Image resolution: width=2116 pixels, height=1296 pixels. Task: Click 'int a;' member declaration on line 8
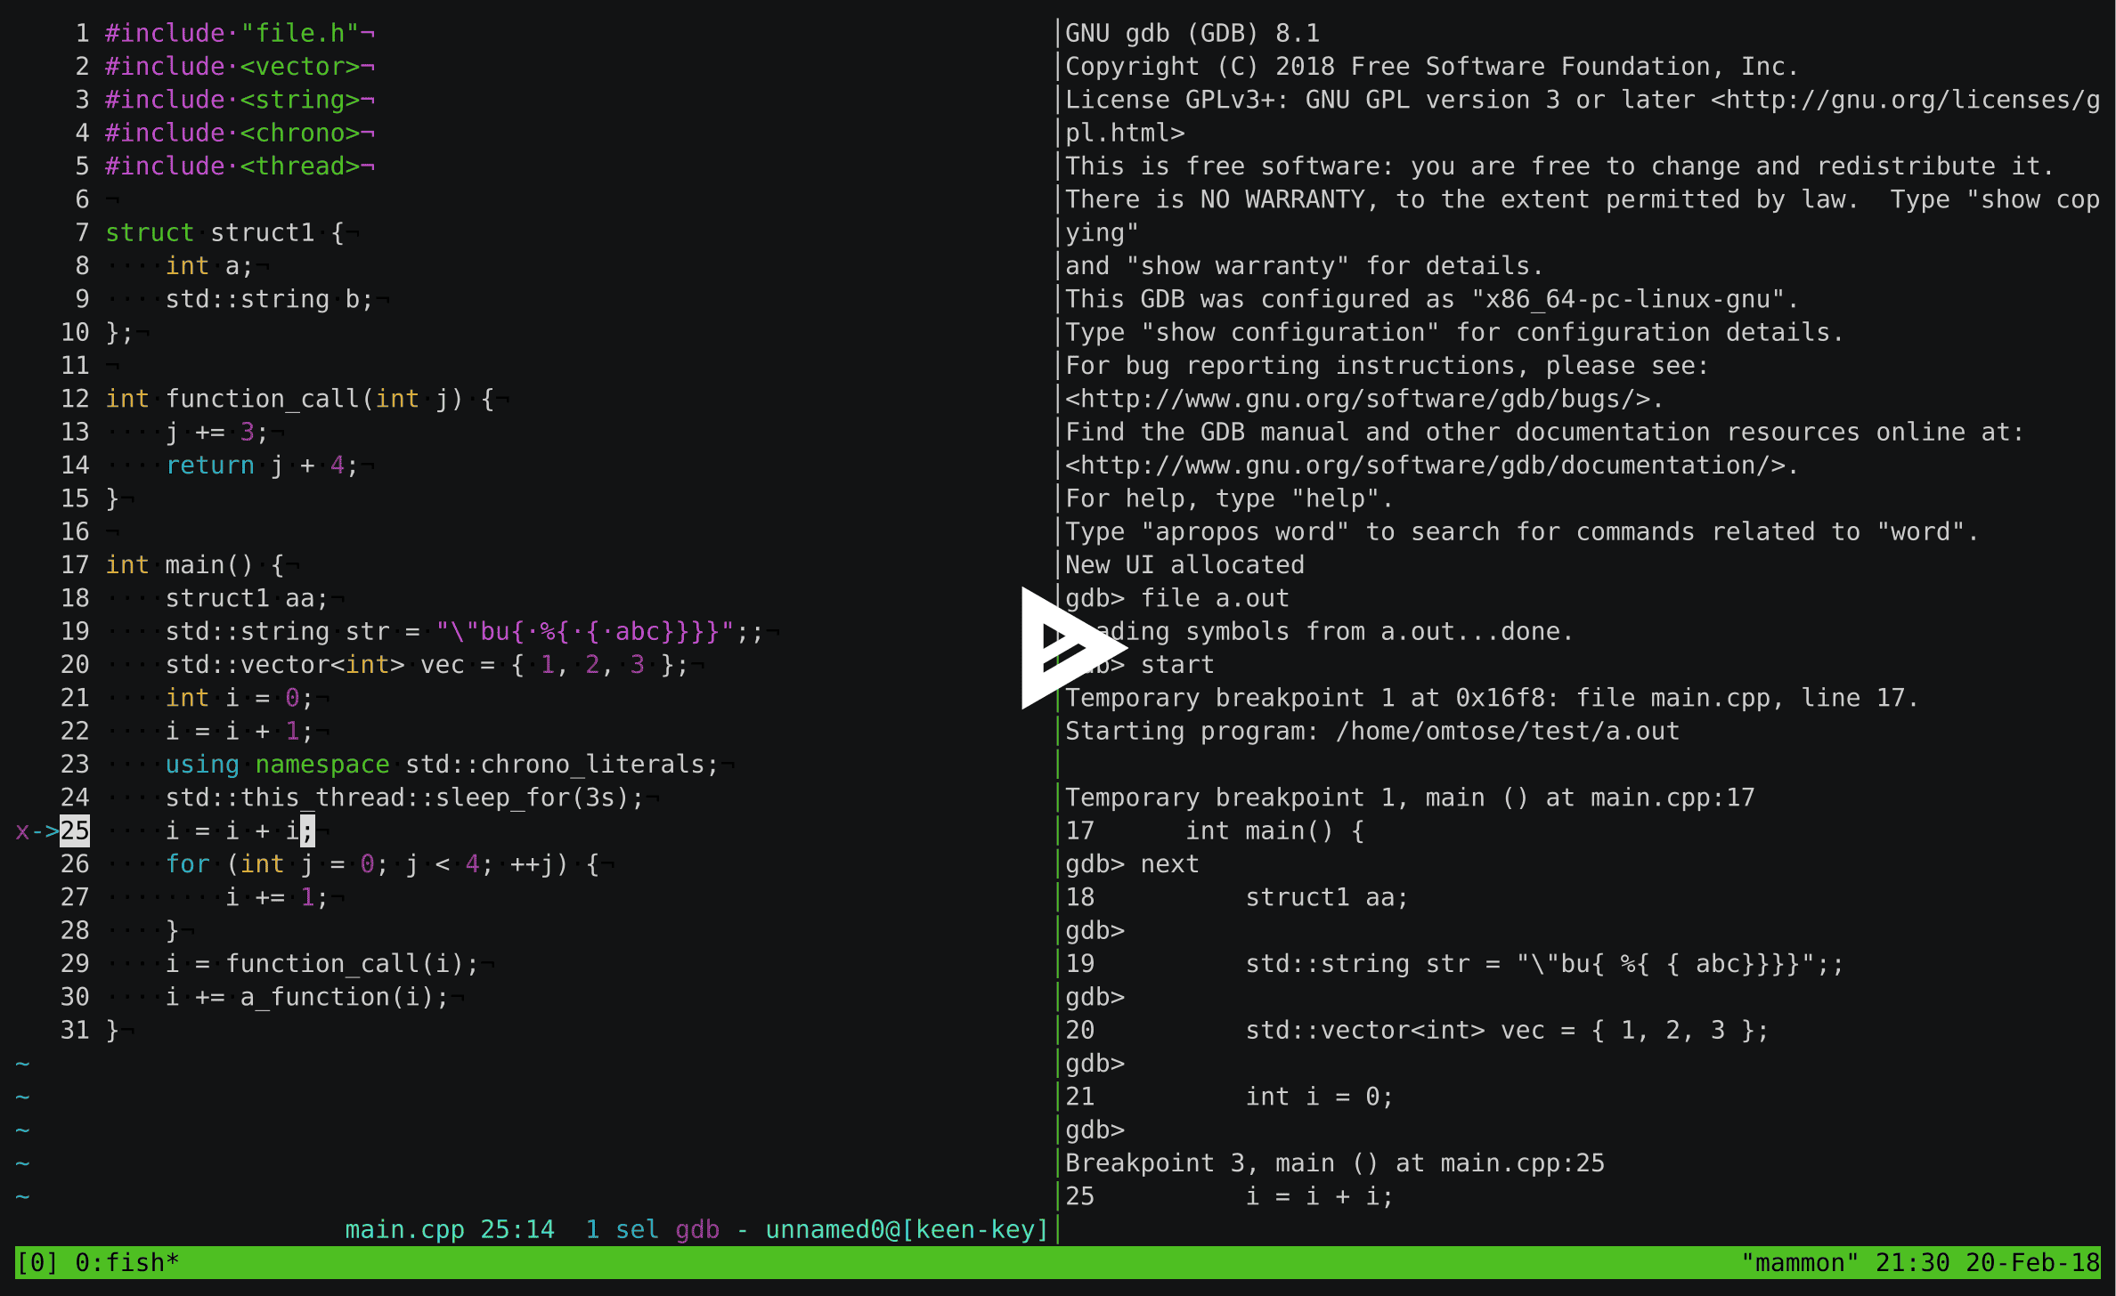[x=209, y=265]
